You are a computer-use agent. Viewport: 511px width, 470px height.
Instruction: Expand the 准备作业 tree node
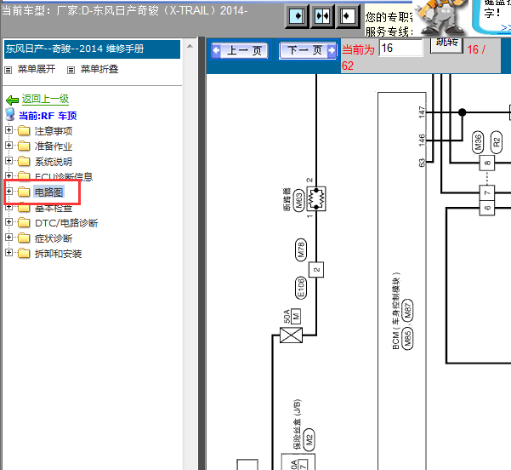coord(9,146)
